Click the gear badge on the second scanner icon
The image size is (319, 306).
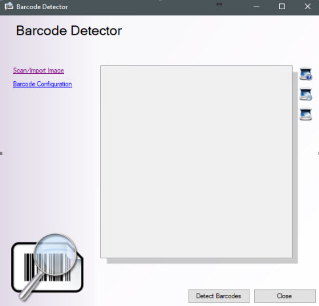(309, 97)
